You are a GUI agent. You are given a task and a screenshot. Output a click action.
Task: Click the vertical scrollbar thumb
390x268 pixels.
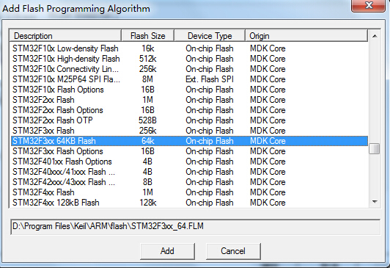[375, 149]
